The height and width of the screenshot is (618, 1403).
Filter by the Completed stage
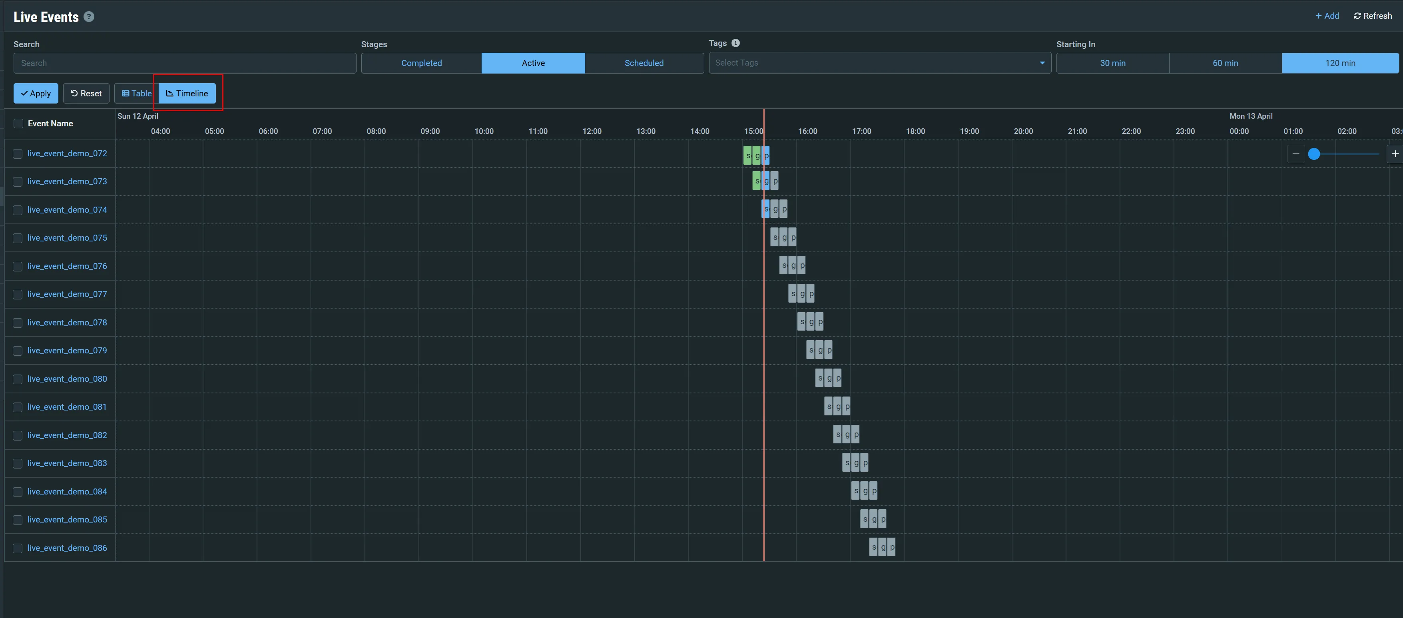pos(421,63)
